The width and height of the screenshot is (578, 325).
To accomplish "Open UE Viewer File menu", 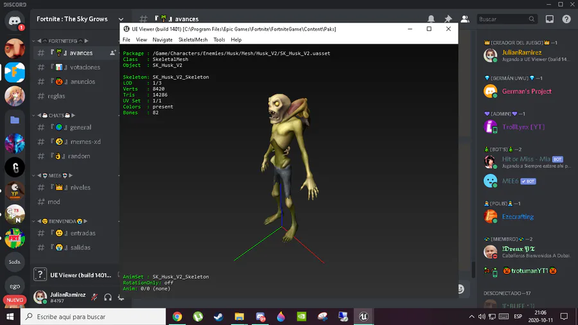I will pyautogui.click(x=127, y=40).
